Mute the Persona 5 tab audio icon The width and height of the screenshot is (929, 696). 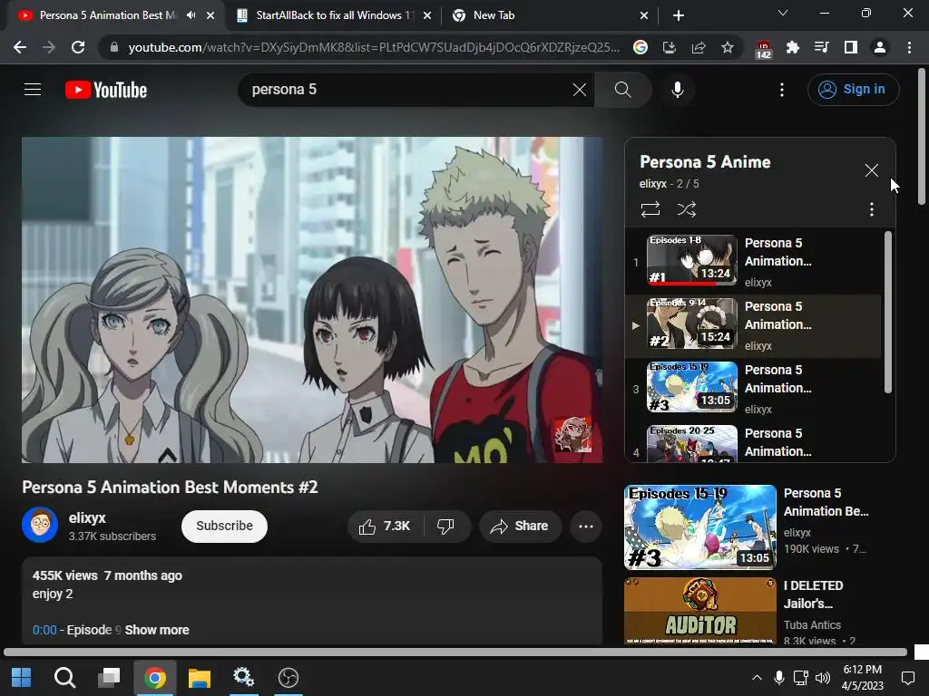point(191,15)
